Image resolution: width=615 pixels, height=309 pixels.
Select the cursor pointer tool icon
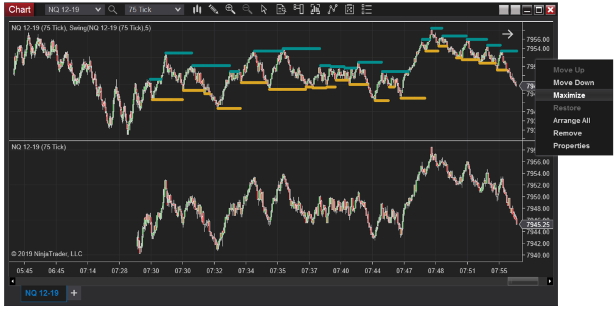[x=264, y=10]
